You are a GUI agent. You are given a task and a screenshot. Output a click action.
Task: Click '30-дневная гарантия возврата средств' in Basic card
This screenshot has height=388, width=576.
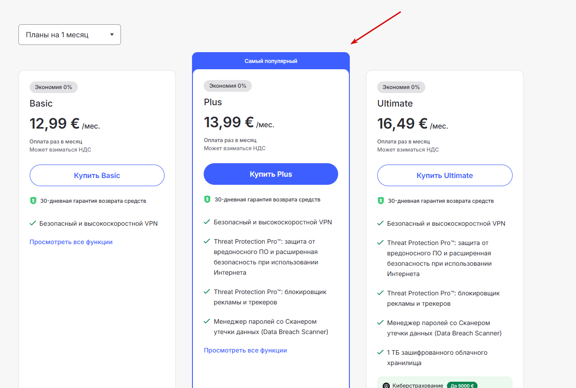(x=93, y=201)
